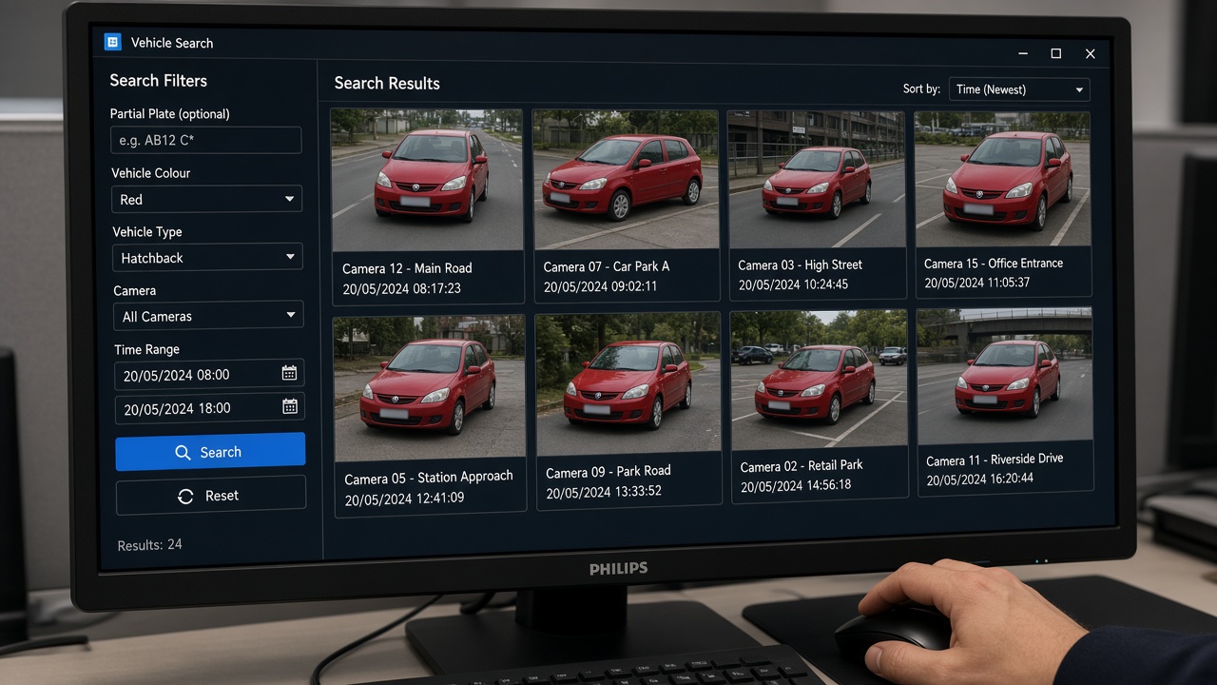The image size is (1217, 685).
Task: Click the timestamp 20/05/2024 13:33:52
Action: [604, 492]
